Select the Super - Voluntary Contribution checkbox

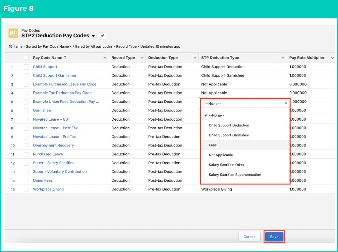coord(26,172)
